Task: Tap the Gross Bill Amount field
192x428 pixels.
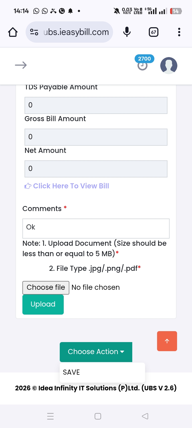Action: click(x=96, y=137)
